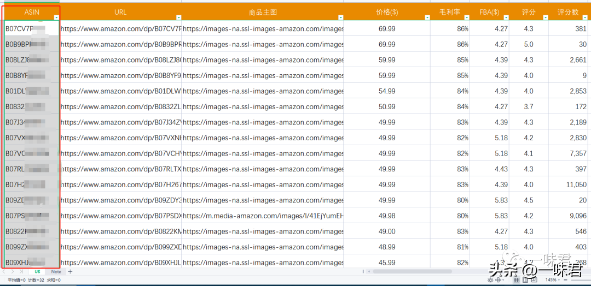Switch to the Note sheet tab
This screenshot has width=591, height=286.
click(56, 271)
